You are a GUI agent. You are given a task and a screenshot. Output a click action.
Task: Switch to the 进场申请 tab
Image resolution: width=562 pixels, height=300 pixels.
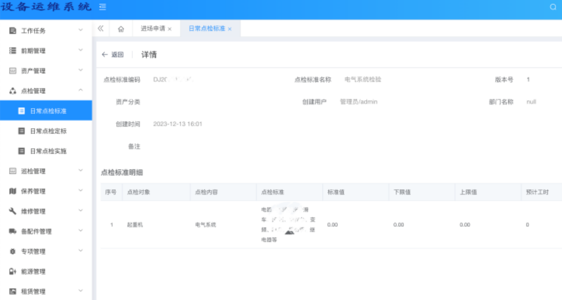click(152, 29)
